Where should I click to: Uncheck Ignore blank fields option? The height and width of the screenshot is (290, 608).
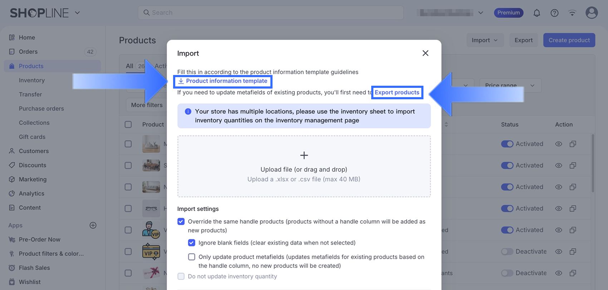click(x=192, y=243)
